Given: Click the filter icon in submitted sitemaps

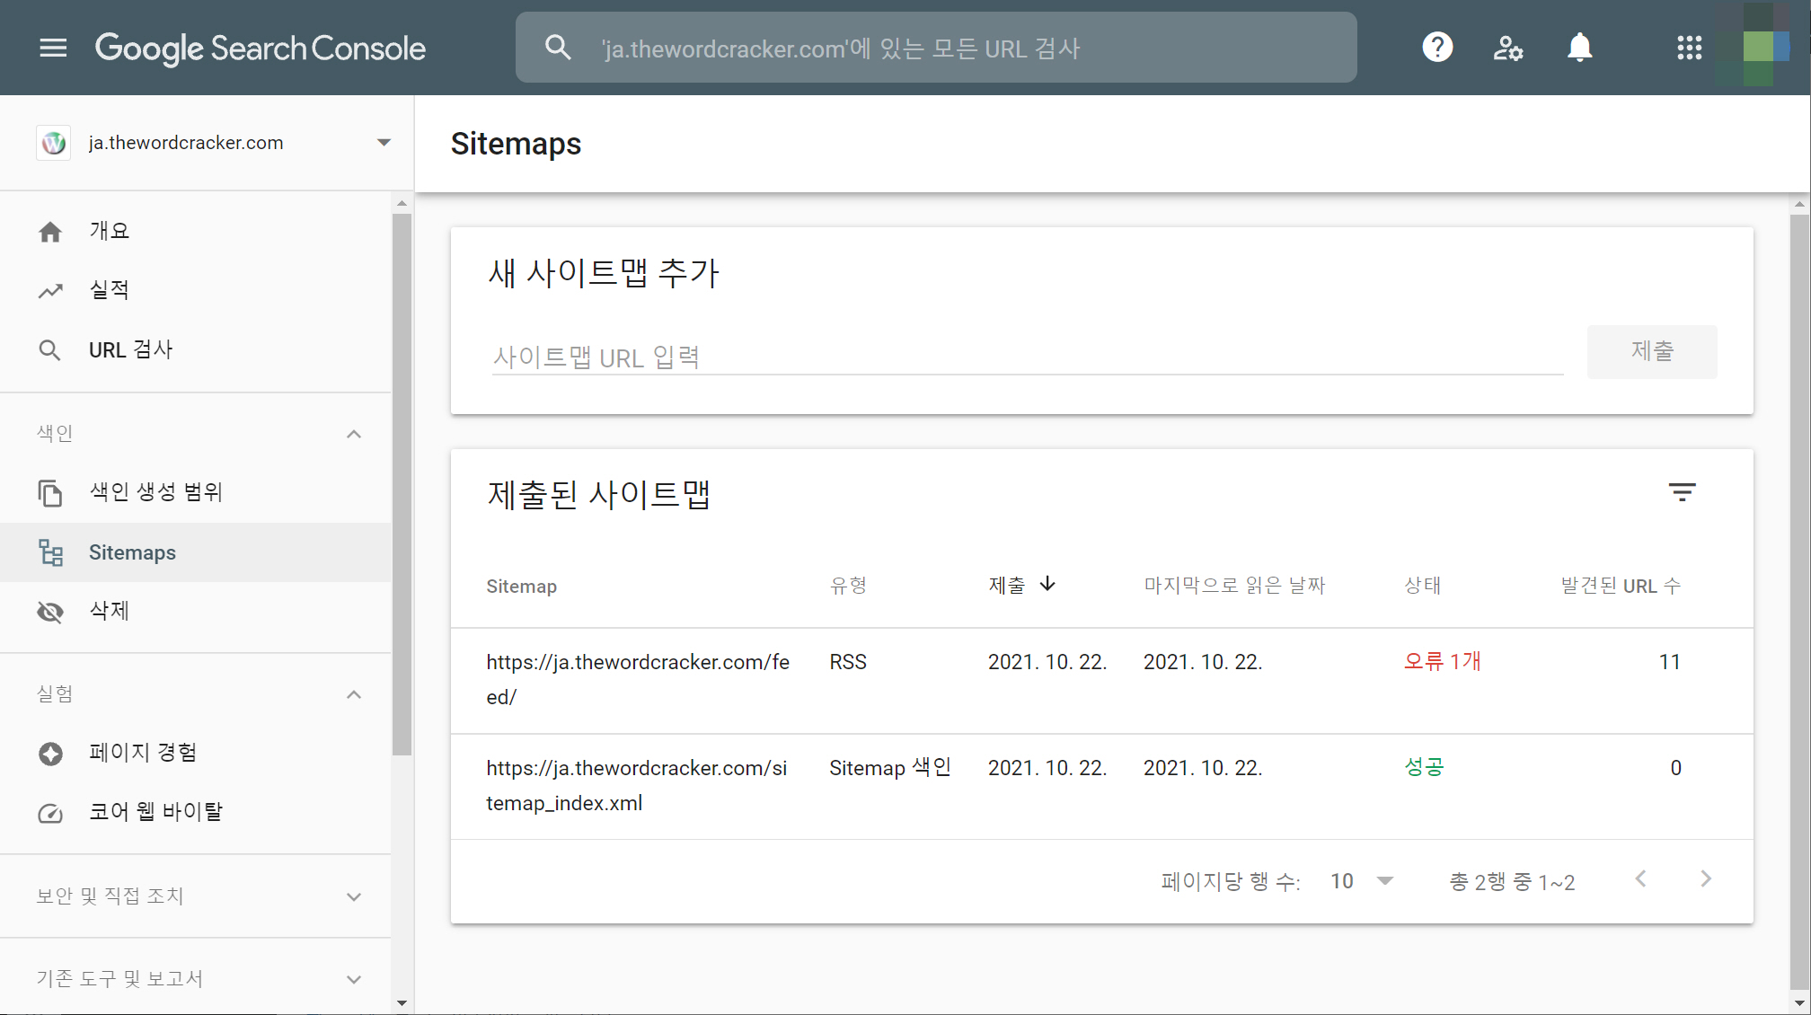Looking at the screenshot, I should pyautogui.click(x=1682, y=492).
